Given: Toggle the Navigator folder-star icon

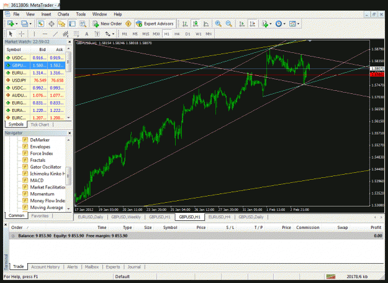Looking at the screenshot, I should click(61, 24).
